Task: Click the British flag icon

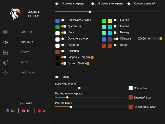Action: (x=23, y=111)
